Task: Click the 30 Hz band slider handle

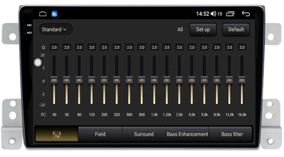Action: click(x=54, y=80)
